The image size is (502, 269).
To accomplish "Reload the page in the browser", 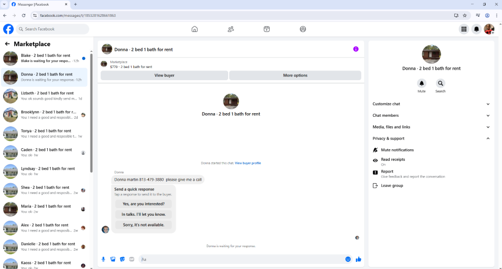I will click(24, 15).
